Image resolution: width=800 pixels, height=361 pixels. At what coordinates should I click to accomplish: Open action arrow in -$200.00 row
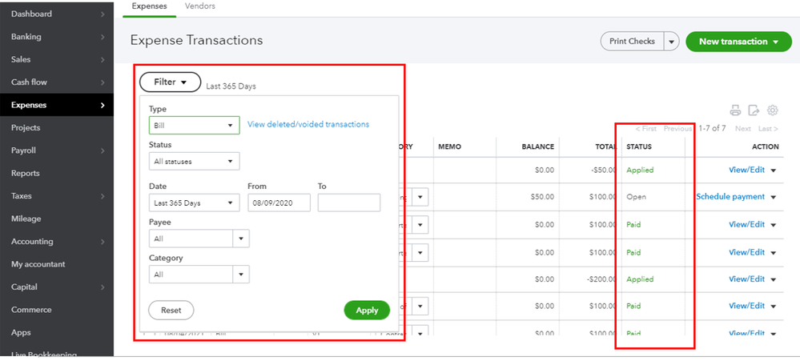point(774,280)
